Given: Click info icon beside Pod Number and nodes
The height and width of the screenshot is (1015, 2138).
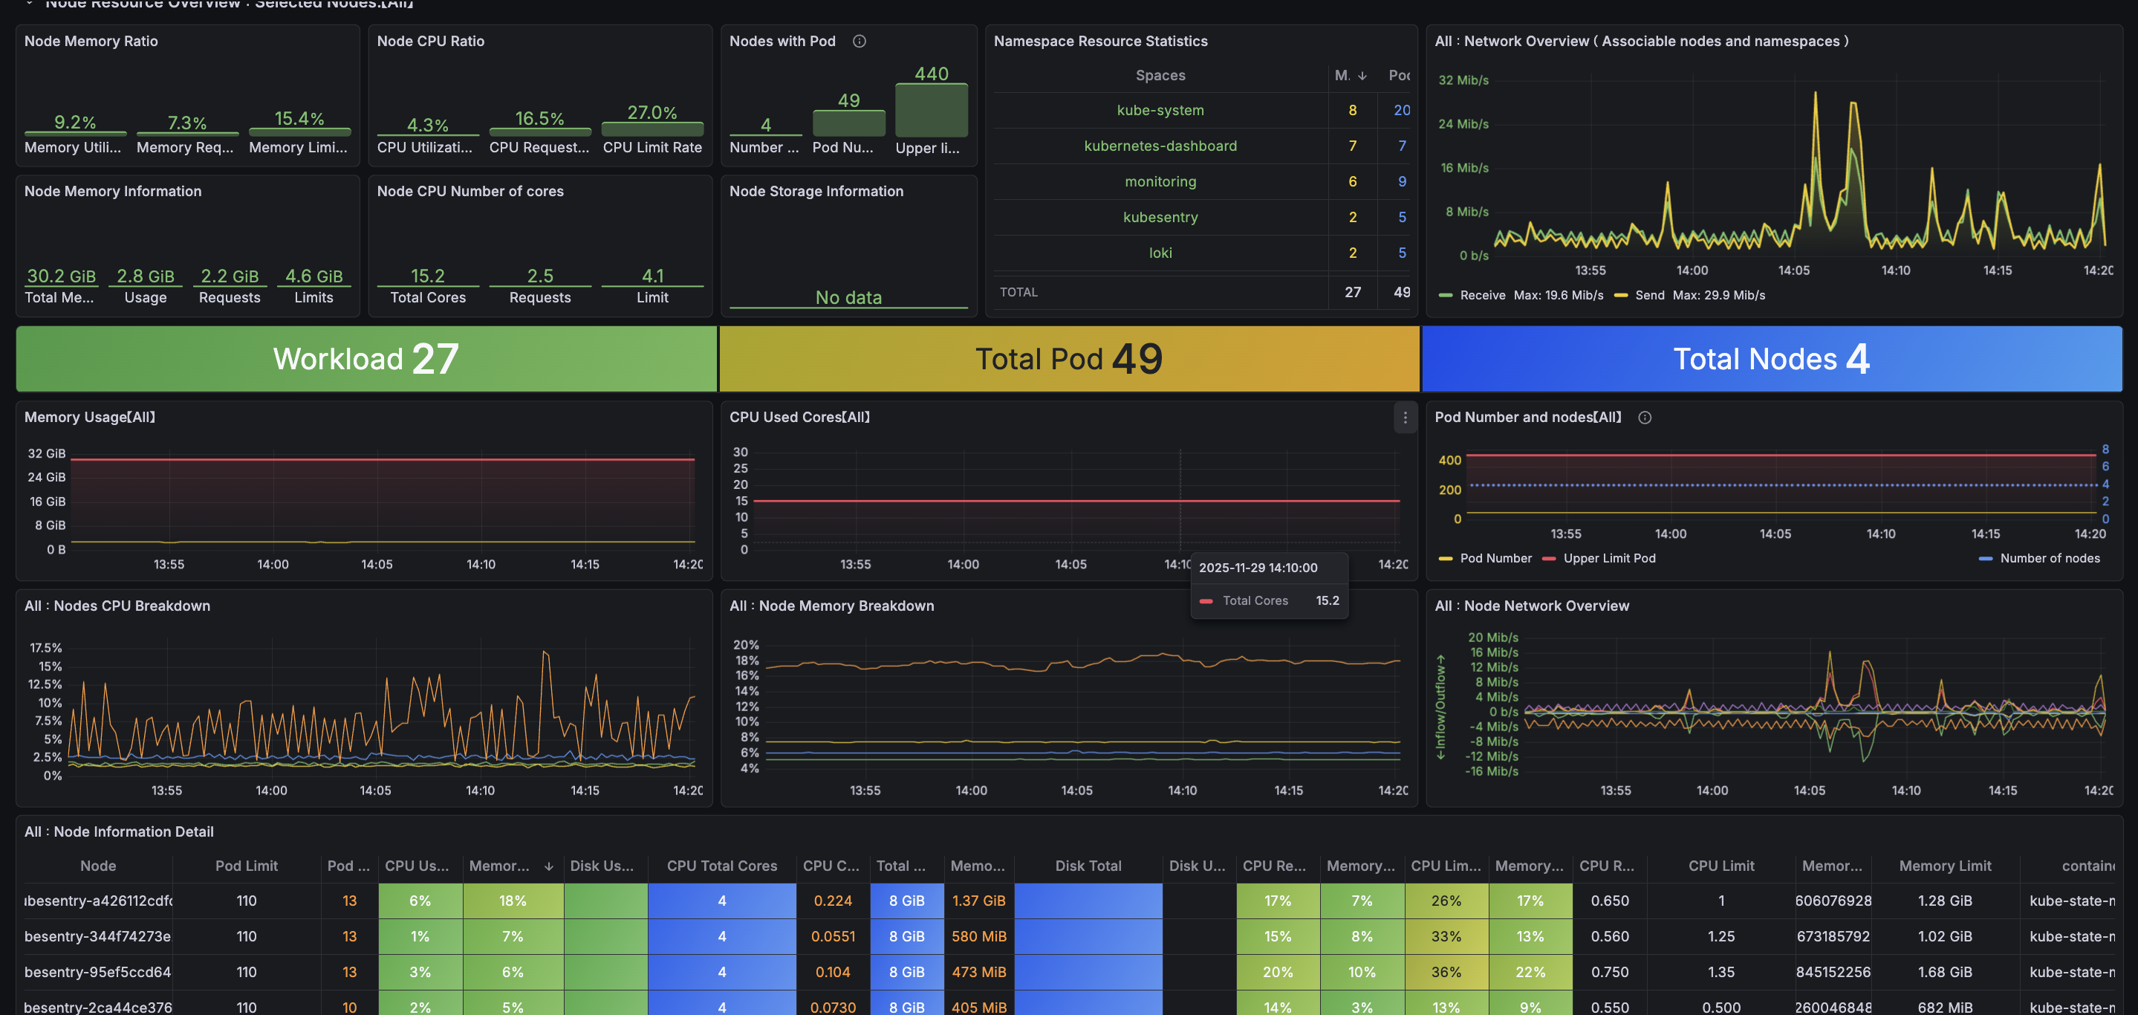Looking at the screenshot, I should [x=1644, y=418].
